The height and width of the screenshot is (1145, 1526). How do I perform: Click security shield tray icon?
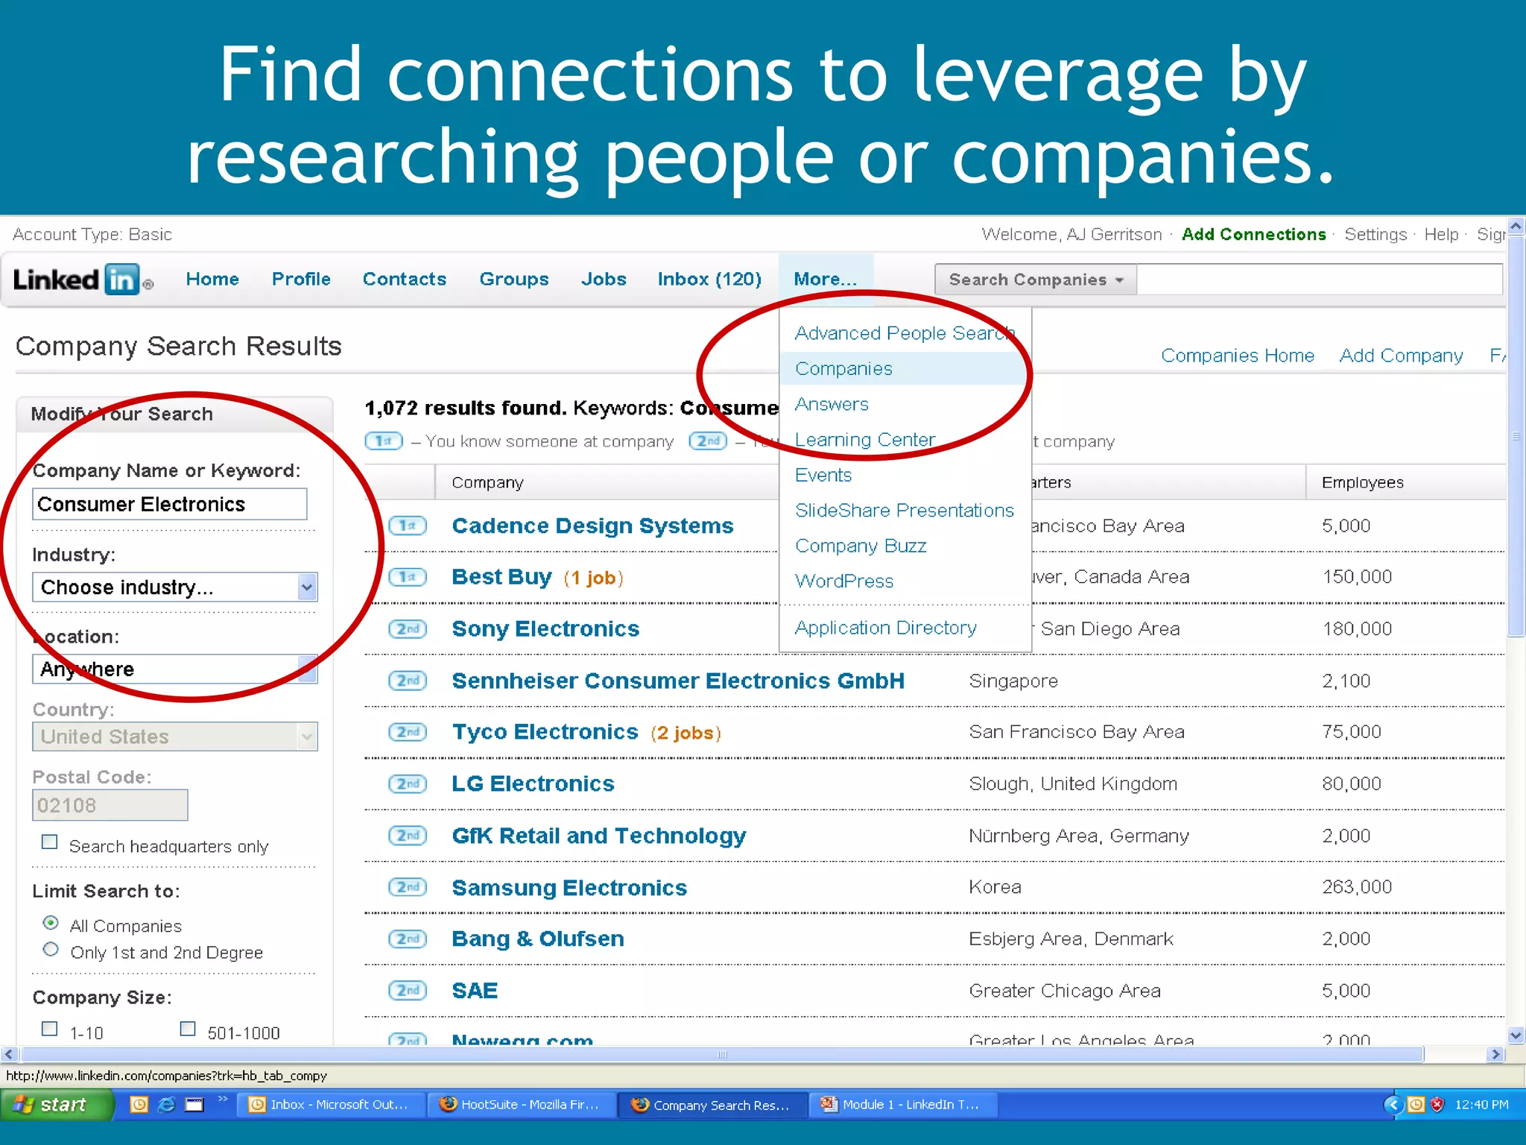click(1437, 1105)
